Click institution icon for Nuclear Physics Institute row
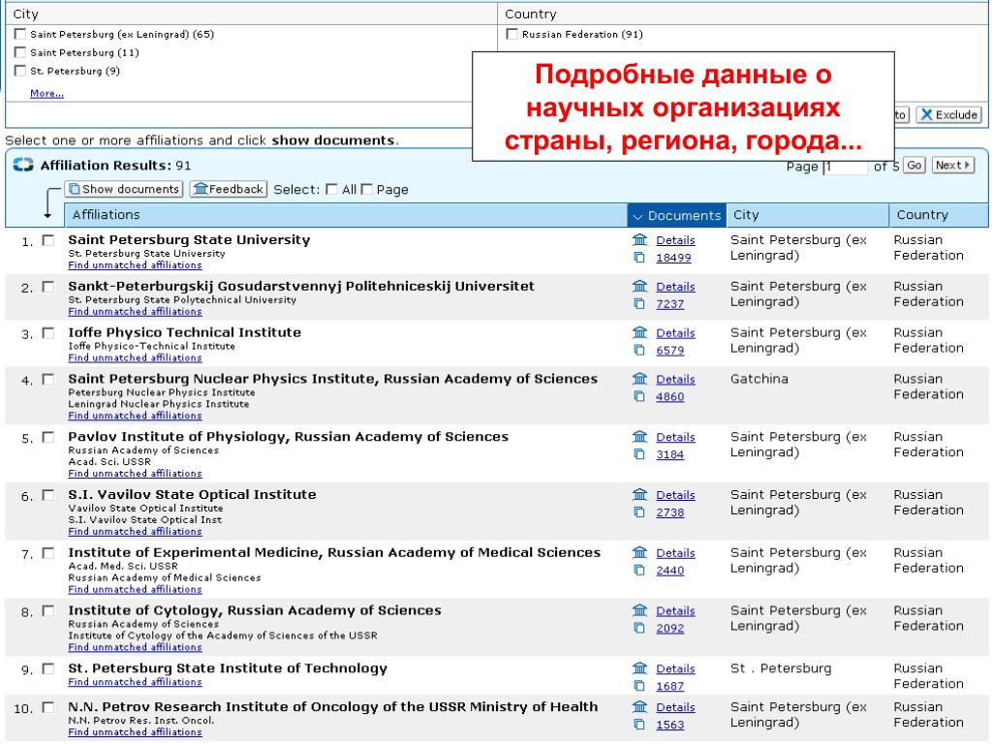 coord(639,379)
